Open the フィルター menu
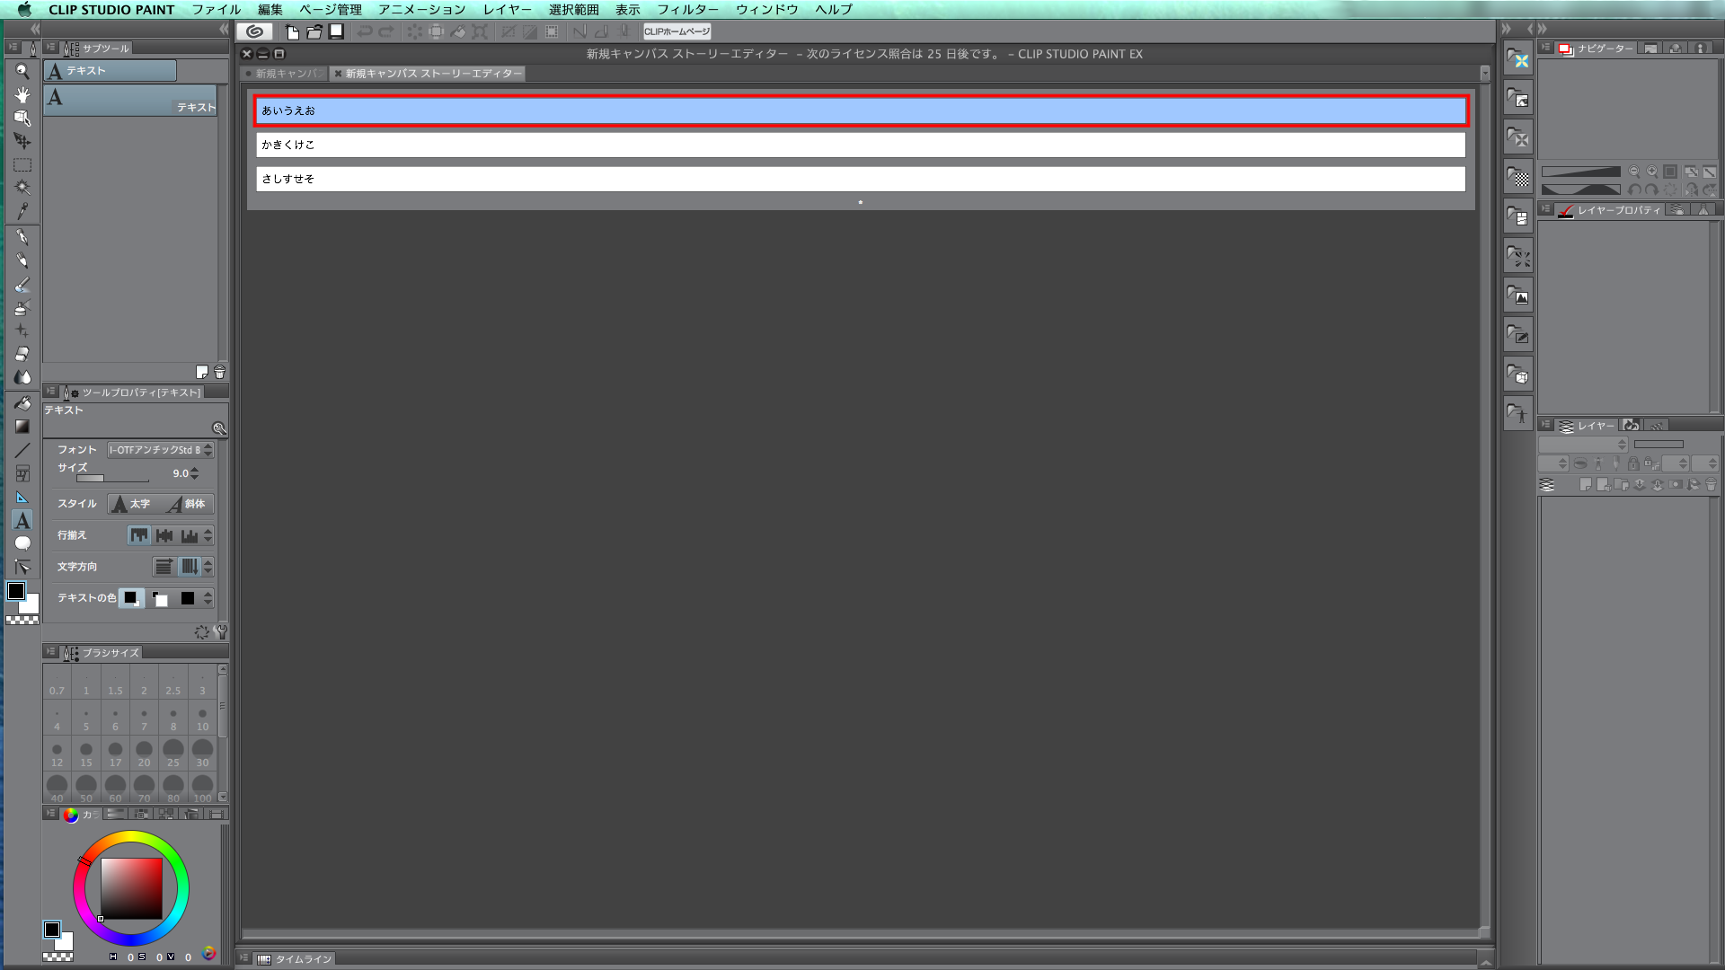1725x970 pixels. [x=686, y=10]
